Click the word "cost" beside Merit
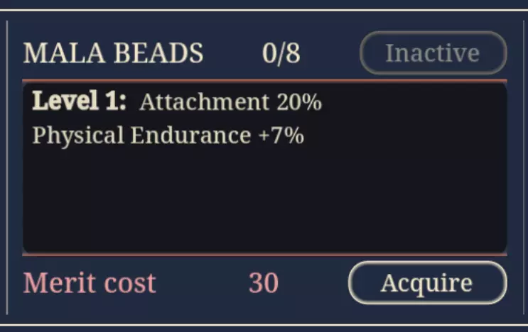The image size is (528, 332). click(x=129, y=283)
